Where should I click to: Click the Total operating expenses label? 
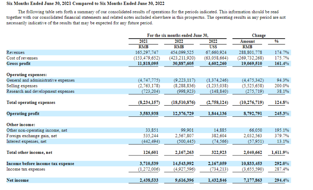click(31, 103)
